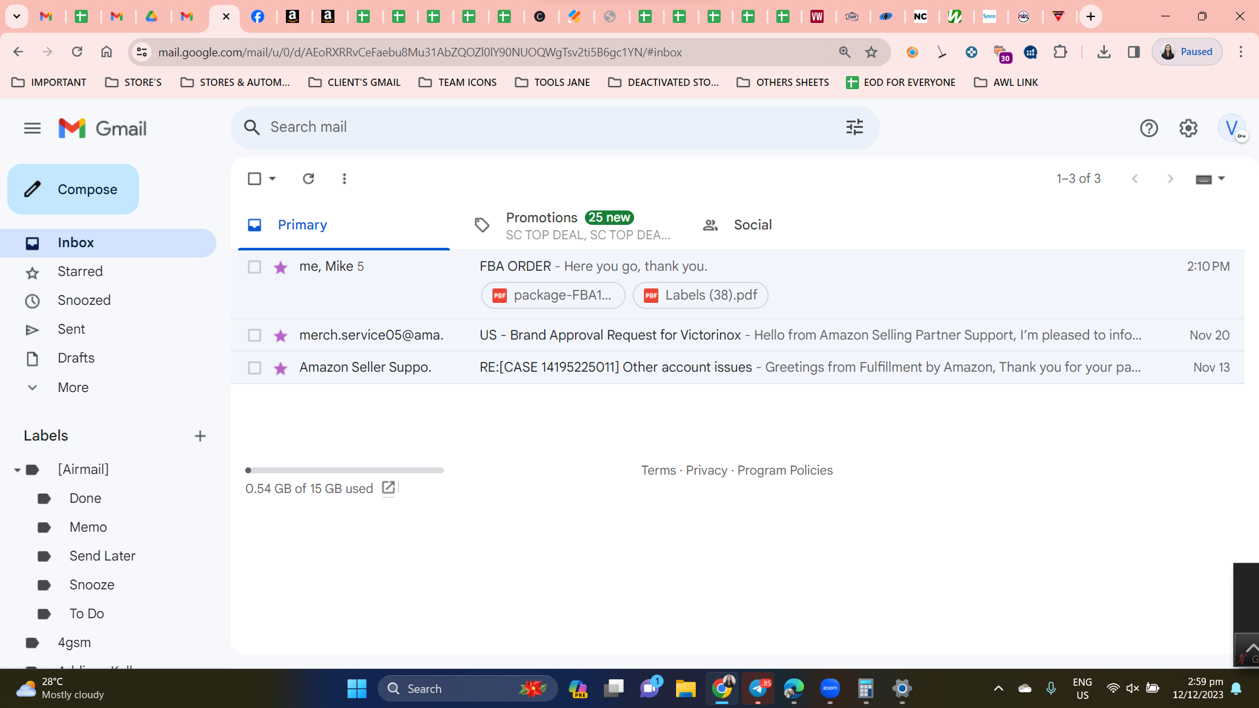The height and width of the screenshot is (708, 1259).
Task: Compose a new email
Action: coord(73,189)
